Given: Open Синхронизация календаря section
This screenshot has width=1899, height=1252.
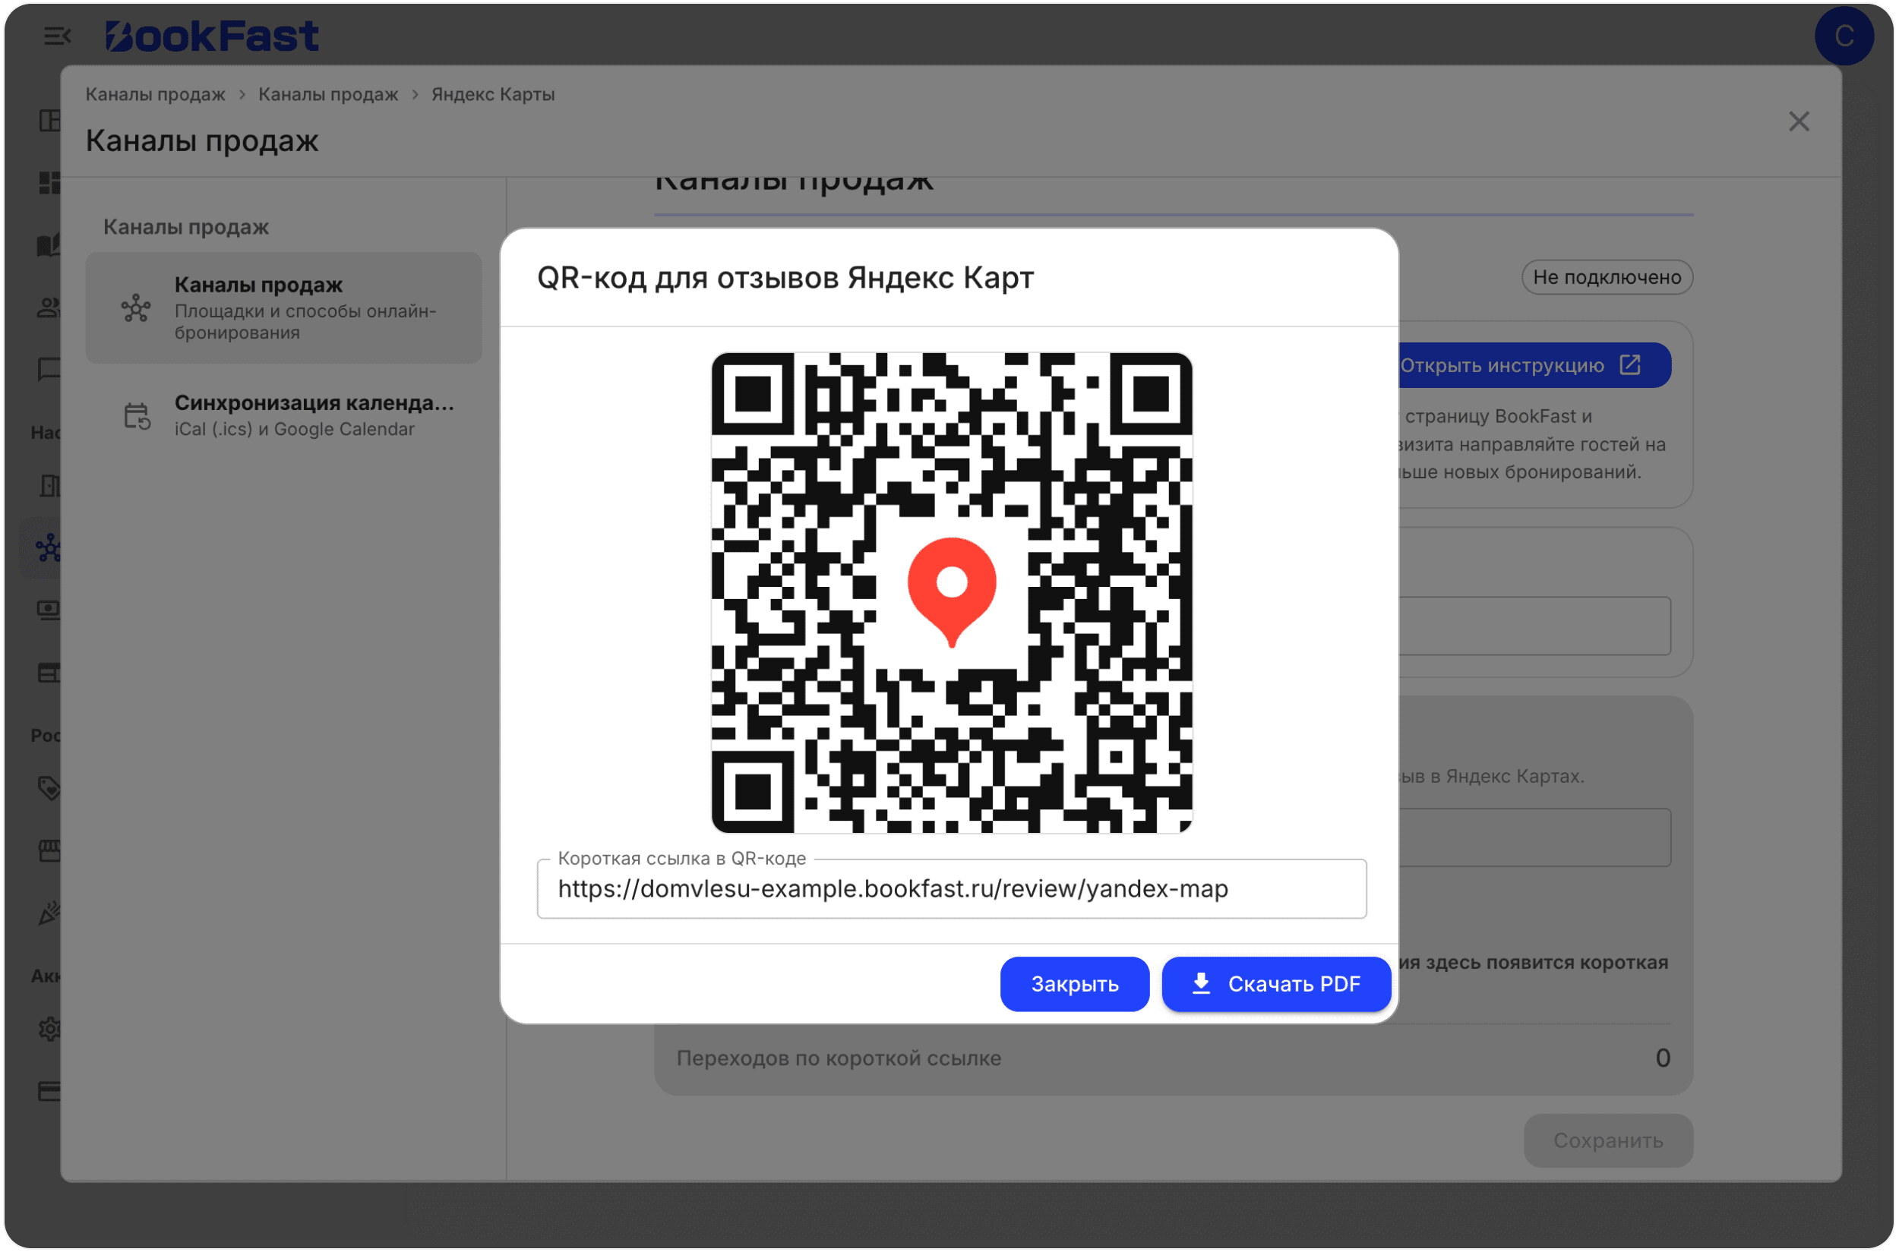Looking at the screenshot, I should pos(283,415).
